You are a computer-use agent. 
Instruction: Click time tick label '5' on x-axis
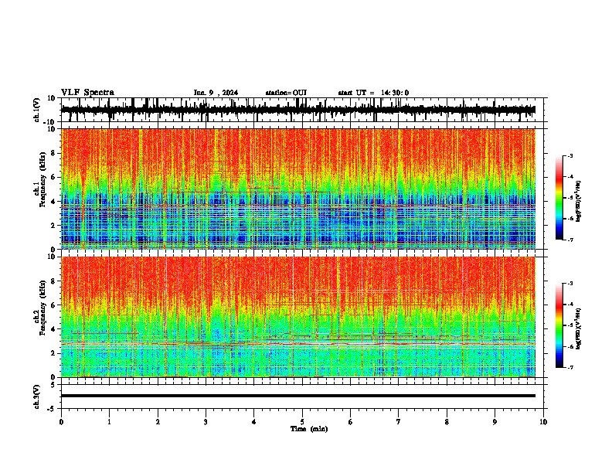(302, 422)
